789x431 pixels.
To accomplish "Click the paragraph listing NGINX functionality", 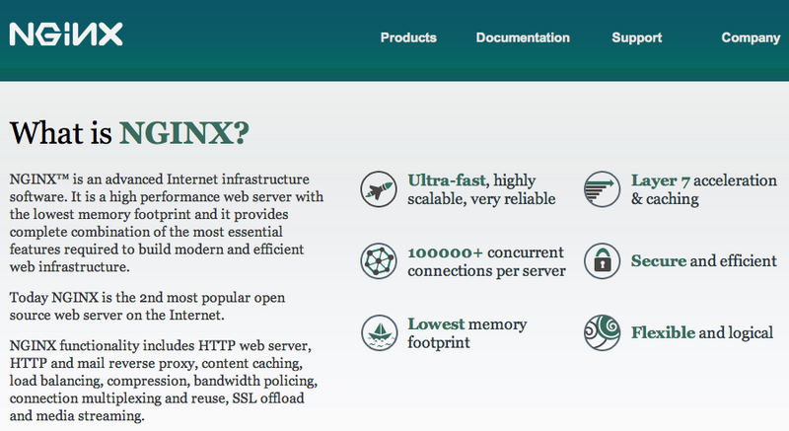I will point(163,381).
